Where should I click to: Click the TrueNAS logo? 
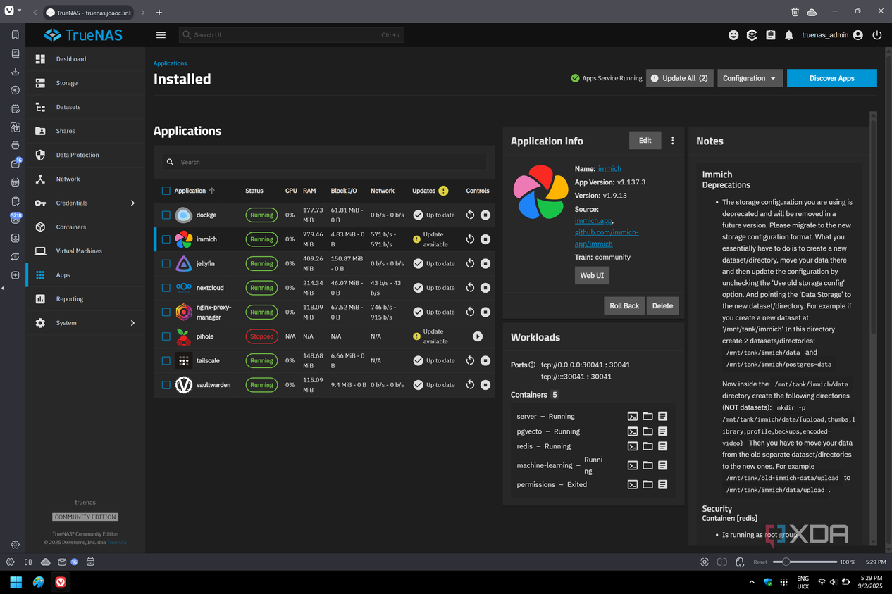85,35
